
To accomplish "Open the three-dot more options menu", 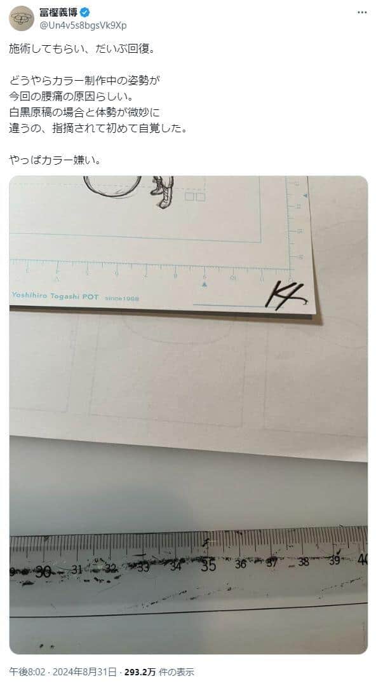I will coord(362,12).
